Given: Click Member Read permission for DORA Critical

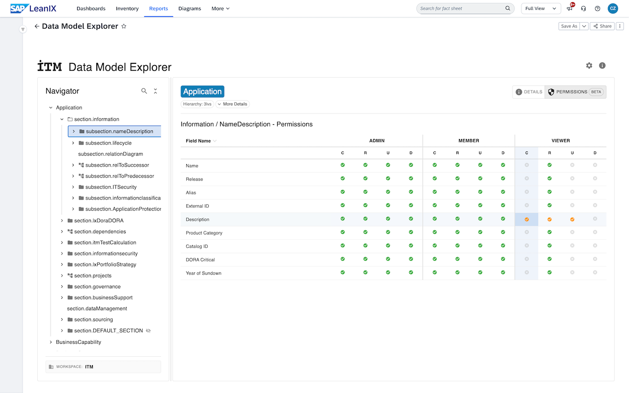Looking at the screenshot, I should [457, 259].
